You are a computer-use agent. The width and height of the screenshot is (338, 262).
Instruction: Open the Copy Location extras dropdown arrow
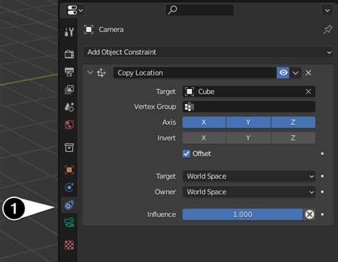click(295, 73)
